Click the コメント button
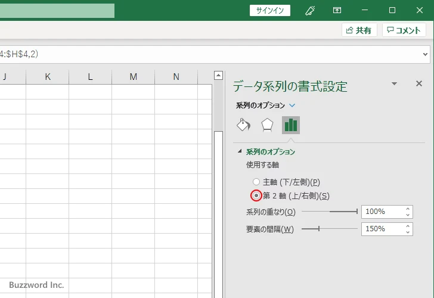This screenshot has width=434, height=298. pos(404,30)
